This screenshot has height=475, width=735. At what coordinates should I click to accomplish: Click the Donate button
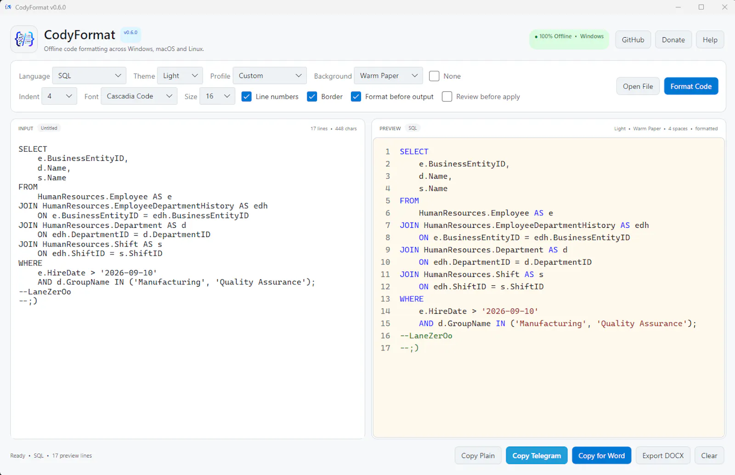click(673, 40)
